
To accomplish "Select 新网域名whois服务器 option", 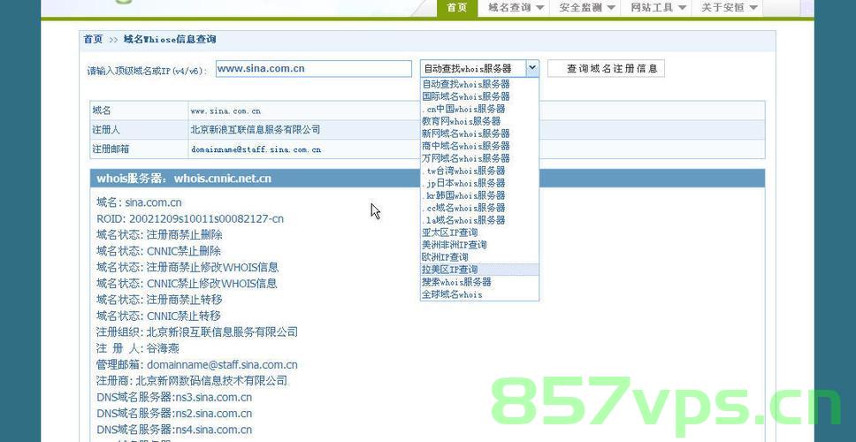I will pyautogui.click(x=479, y=133).
